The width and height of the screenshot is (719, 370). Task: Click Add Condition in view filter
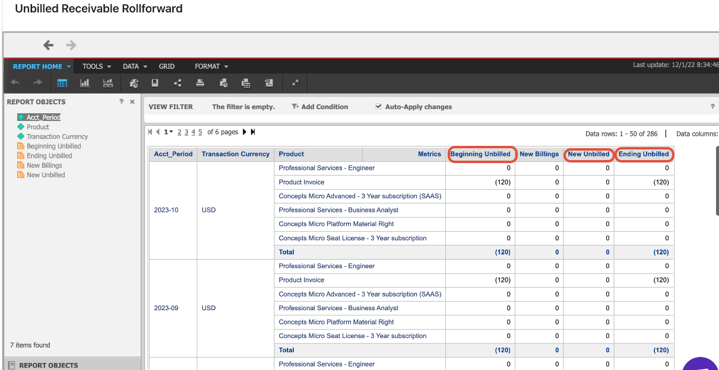tap(320, 107)
